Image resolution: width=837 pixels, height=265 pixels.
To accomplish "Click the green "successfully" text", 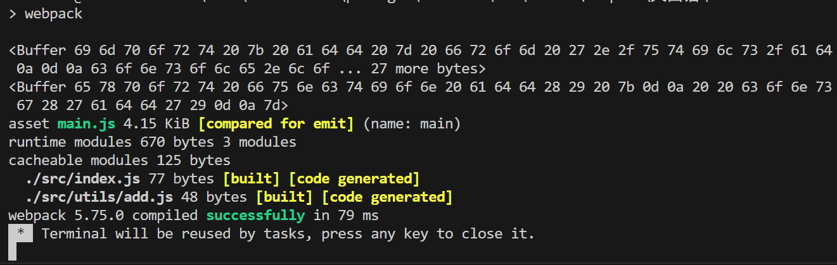I will pos(255,216).
